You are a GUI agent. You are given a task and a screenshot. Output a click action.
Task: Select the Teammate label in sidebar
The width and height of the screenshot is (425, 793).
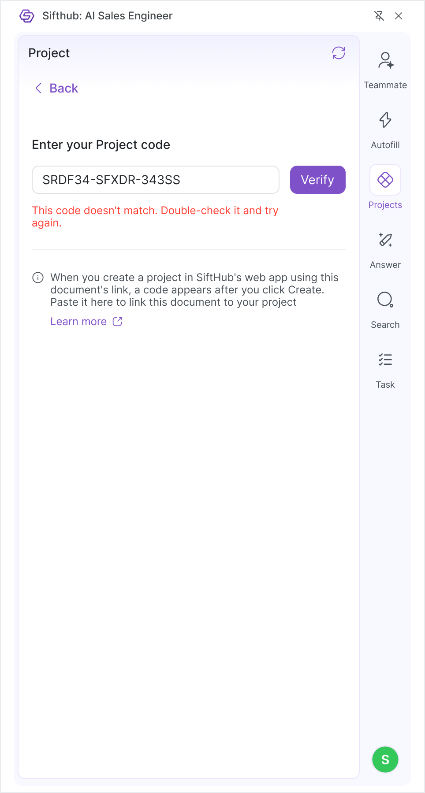click(385, 85)
